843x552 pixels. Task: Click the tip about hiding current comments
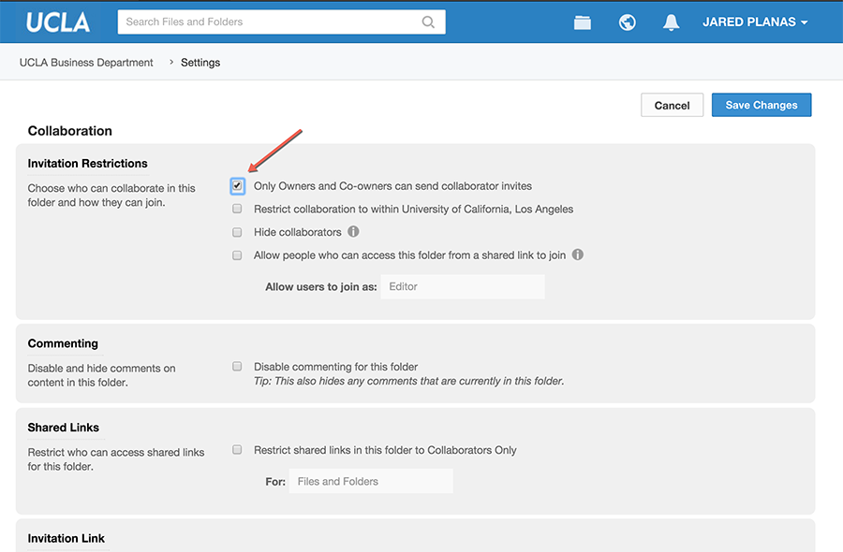(x=408, y=381)
